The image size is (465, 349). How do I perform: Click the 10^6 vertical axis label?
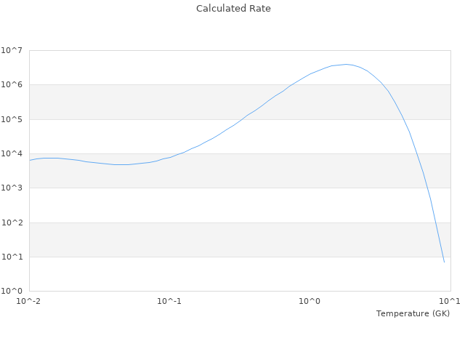12,85
